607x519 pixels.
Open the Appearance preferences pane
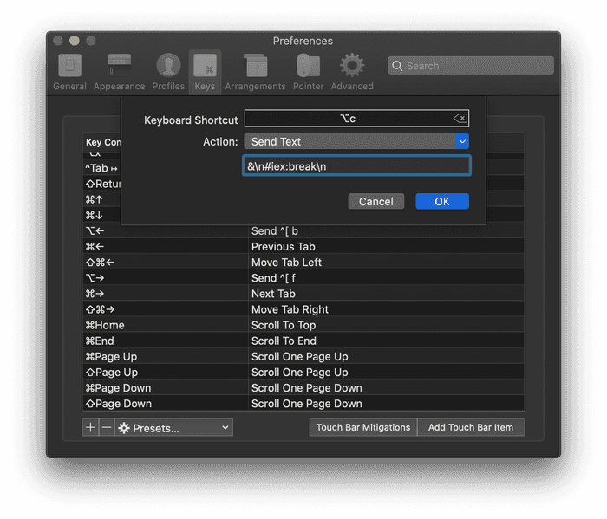120,72
